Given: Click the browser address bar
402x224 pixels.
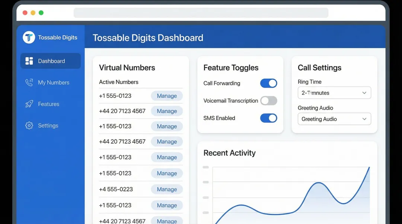Looking at the screenshot, I should (201, 13).
